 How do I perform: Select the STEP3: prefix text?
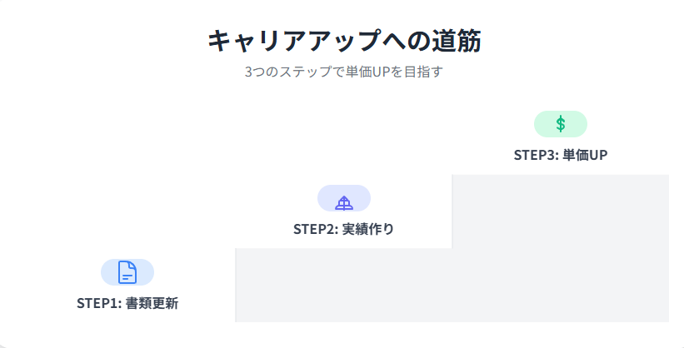point(537,155)
